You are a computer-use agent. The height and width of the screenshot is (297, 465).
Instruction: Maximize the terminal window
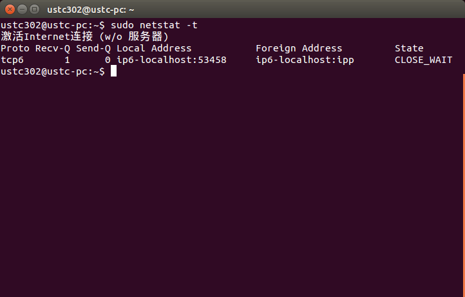click(x=33, y=10)
